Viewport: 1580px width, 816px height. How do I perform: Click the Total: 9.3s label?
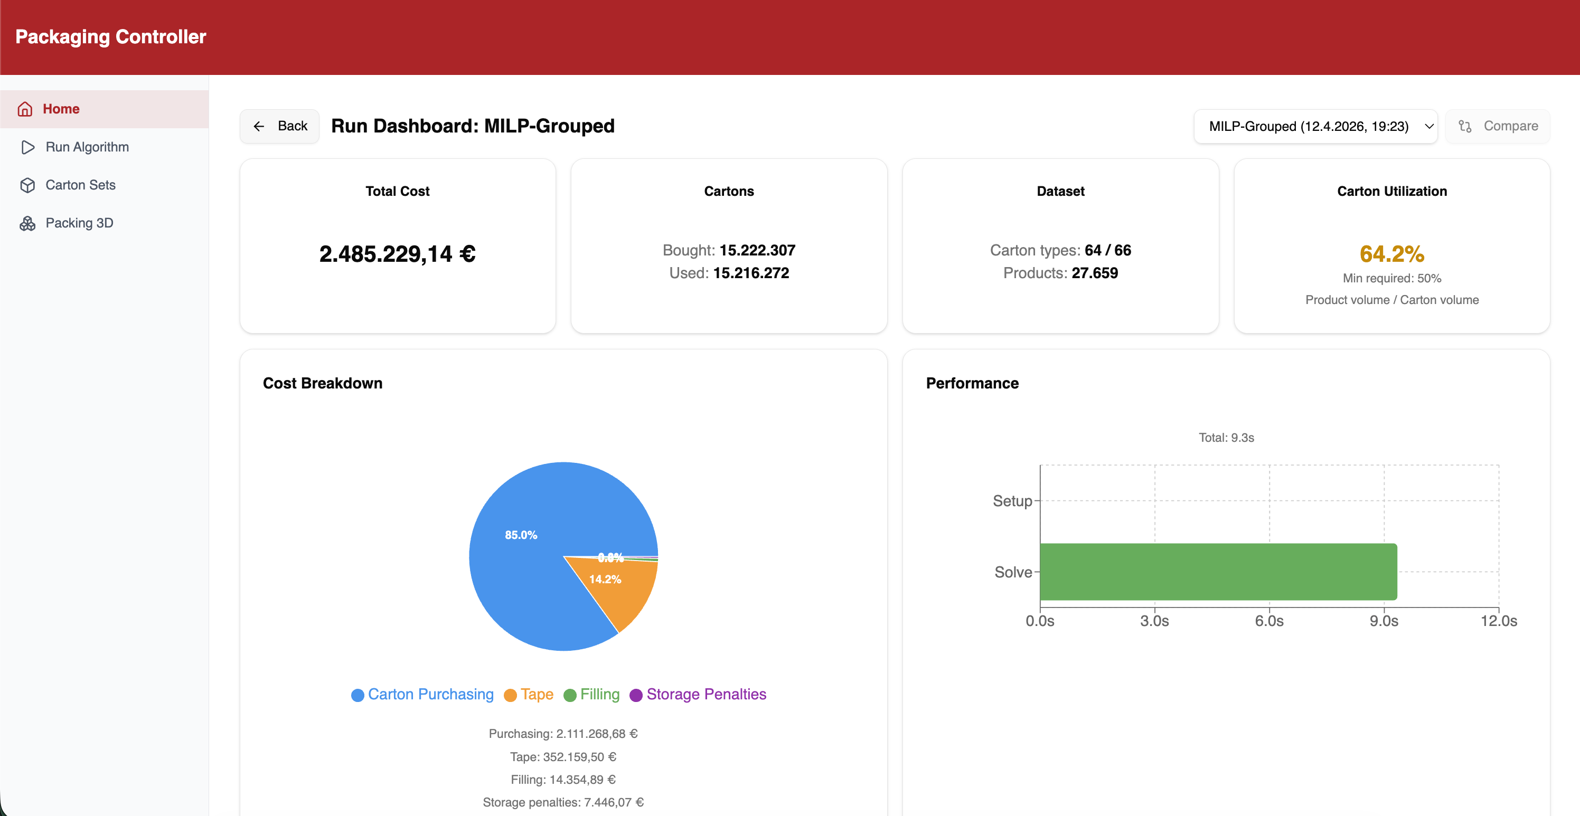pos(1226,438)
